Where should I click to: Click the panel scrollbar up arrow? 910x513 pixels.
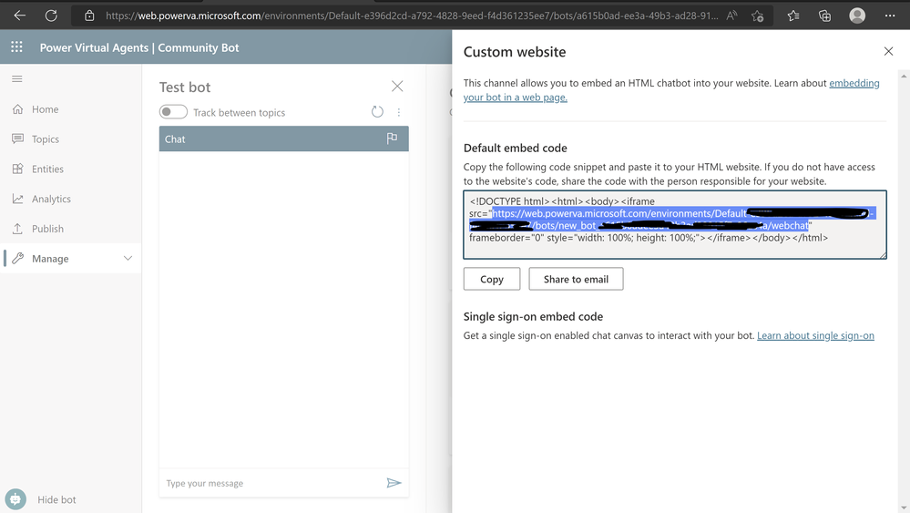pyautogui.click(x=904, y=76)
